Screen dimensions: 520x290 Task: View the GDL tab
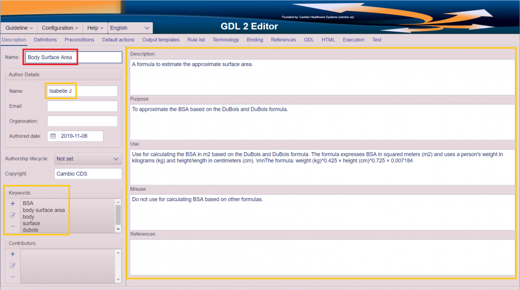point(309,40)
